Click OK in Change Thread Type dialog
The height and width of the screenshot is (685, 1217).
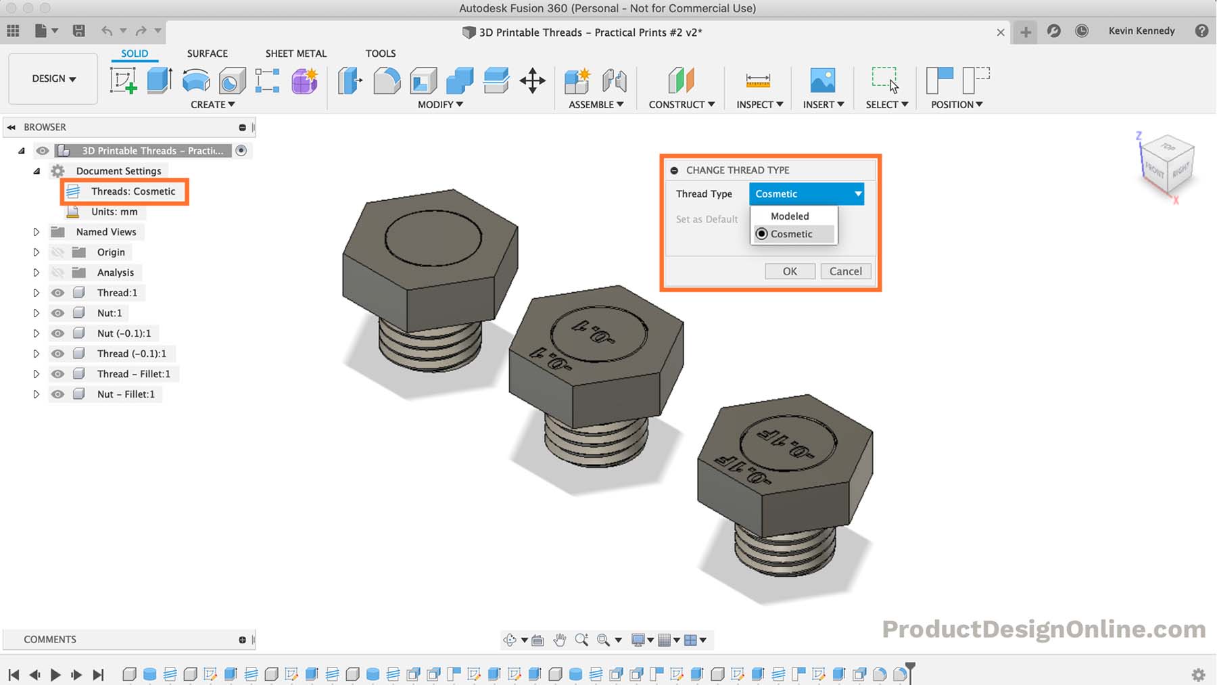pos(790,271)
